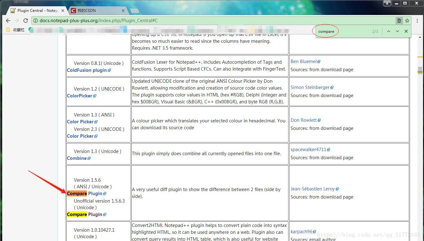Screen dimensions: 424x241
Task: View site information icon in address bar
Action: [x=36, y=21]
